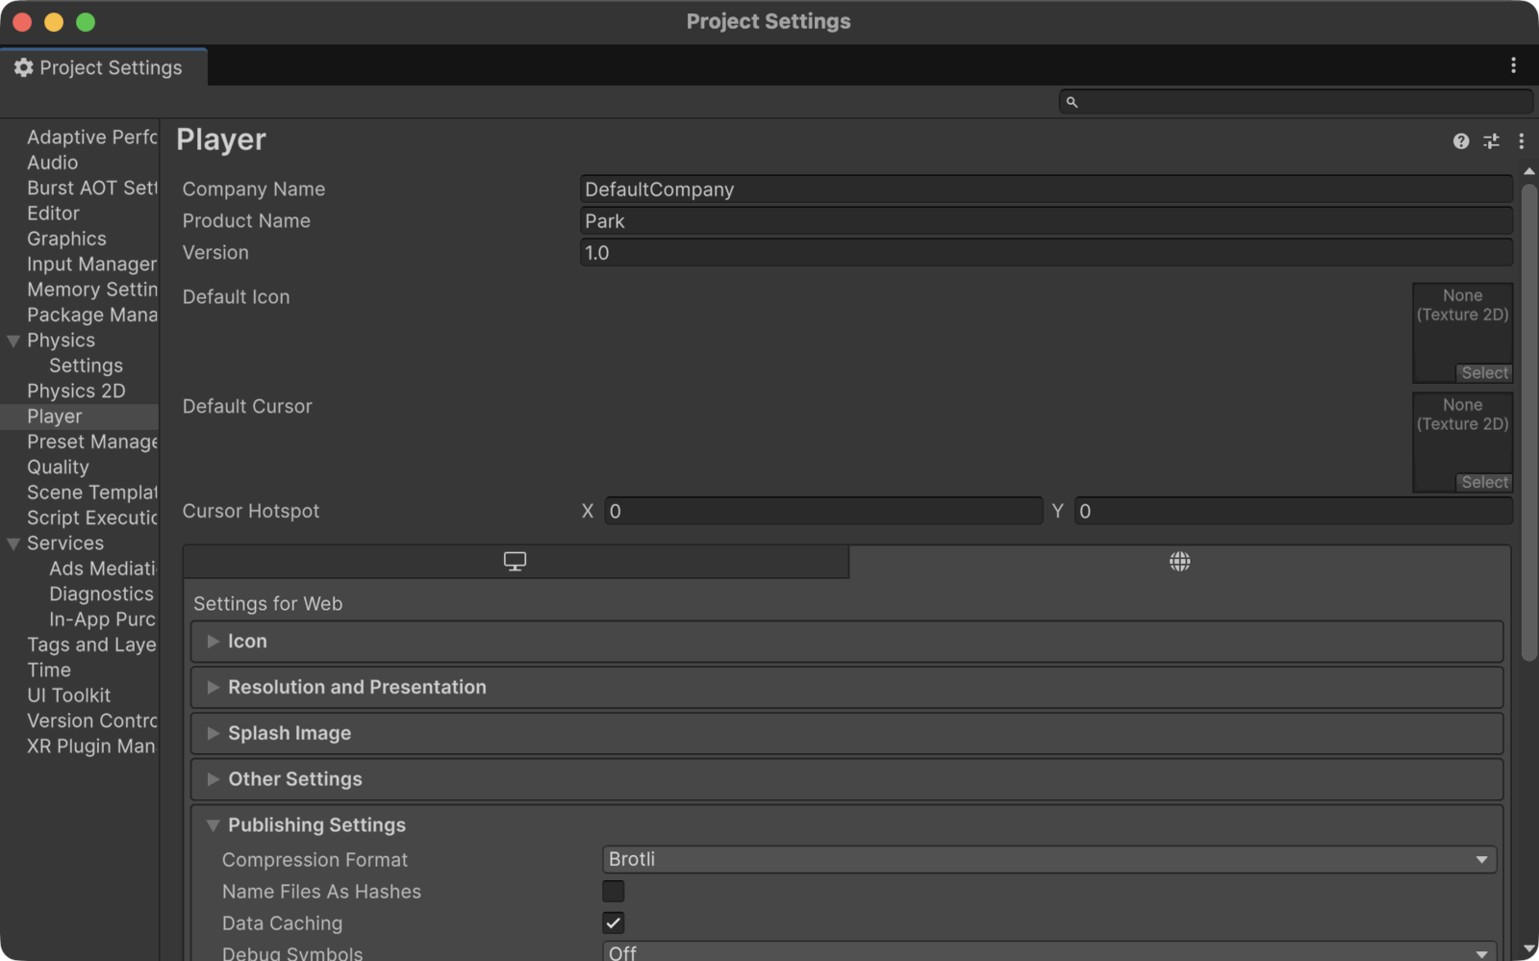Screen dimensions: 1539x961
Task: Expand the Other Settings section
Action: (x=846, y=779)
